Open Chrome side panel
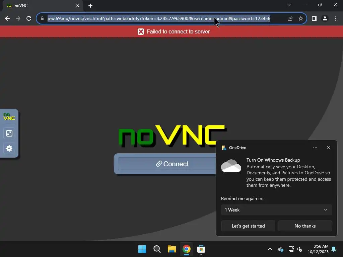Screen dimensions: 343x257 (314, 19)
